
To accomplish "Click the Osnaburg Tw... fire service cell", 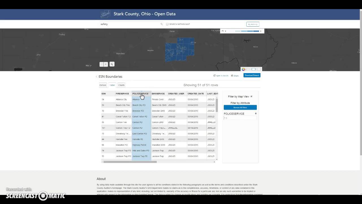I will coord(123,133).
